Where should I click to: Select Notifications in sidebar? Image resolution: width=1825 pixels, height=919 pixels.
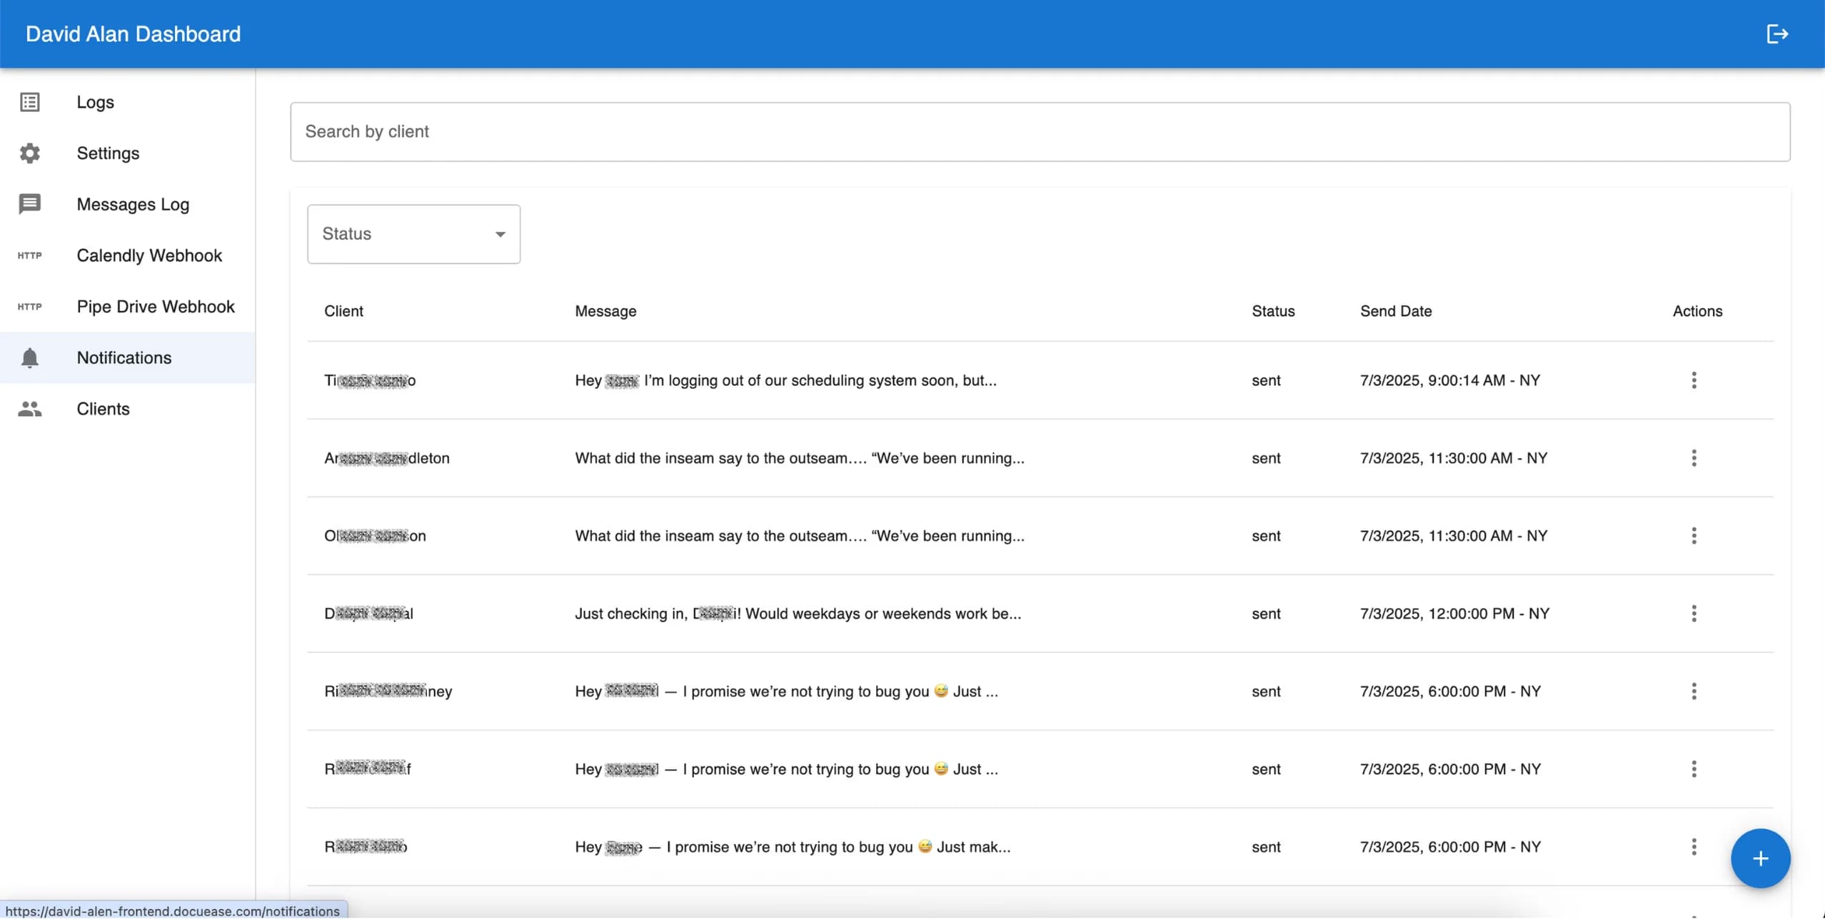coord(128,357)
